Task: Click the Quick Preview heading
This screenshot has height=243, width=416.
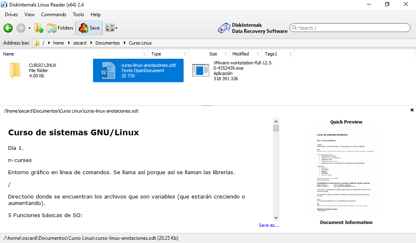Action: (346, 122)
